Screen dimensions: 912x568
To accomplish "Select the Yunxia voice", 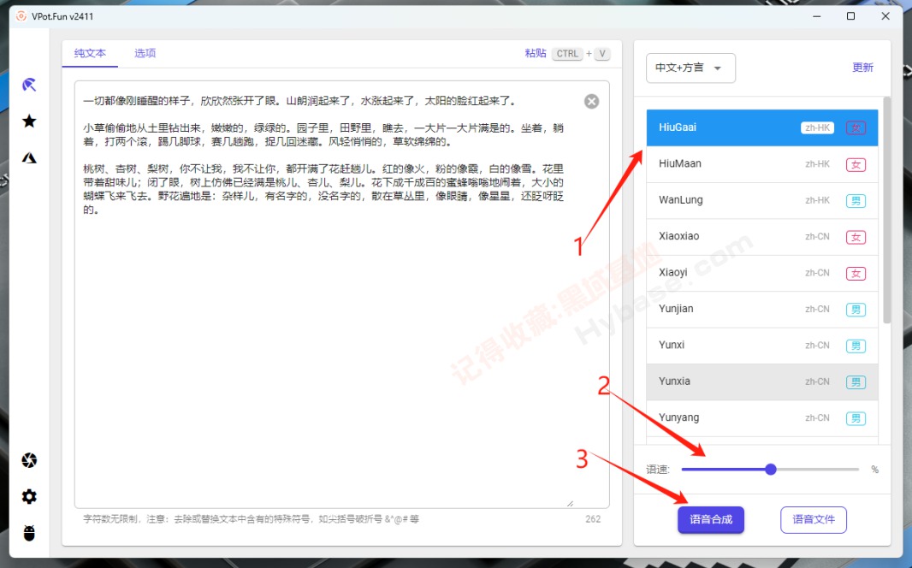I will coord(762,382).
